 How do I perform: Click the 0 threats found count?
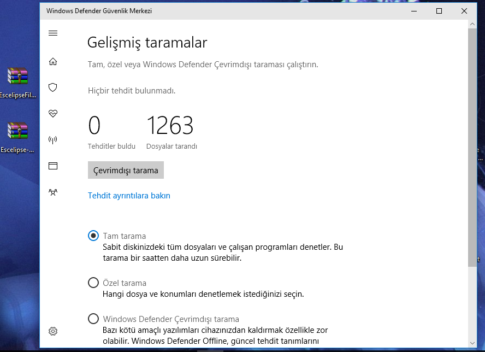click(x=94, y=125)
